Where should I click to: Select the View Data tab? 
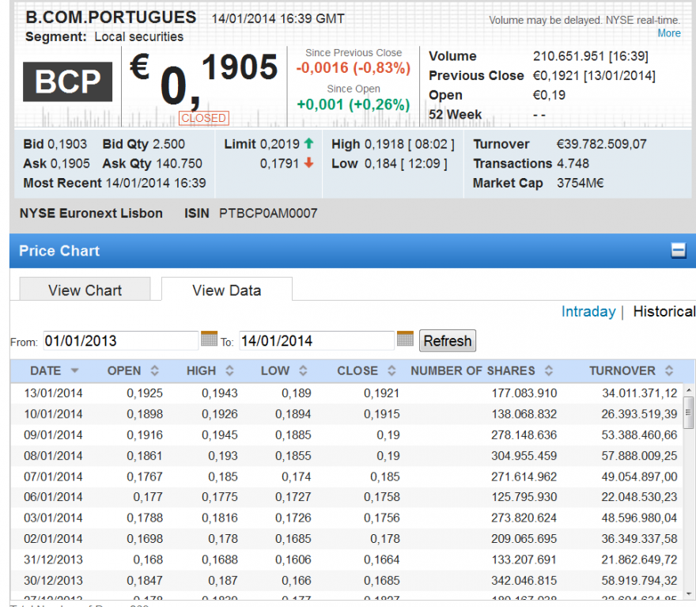point(227,290)
